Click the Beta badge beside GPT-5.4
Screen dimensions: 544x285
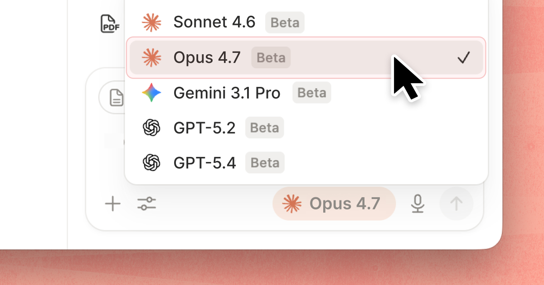(265, 163)
